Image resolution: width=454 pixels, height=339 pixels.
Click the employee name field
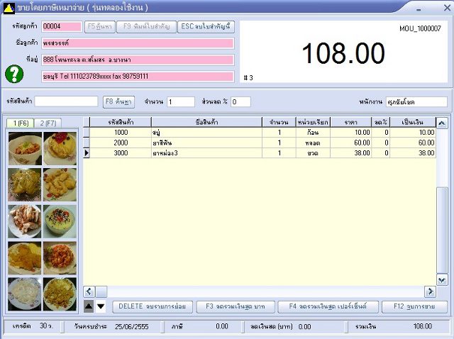pos(416,101)
